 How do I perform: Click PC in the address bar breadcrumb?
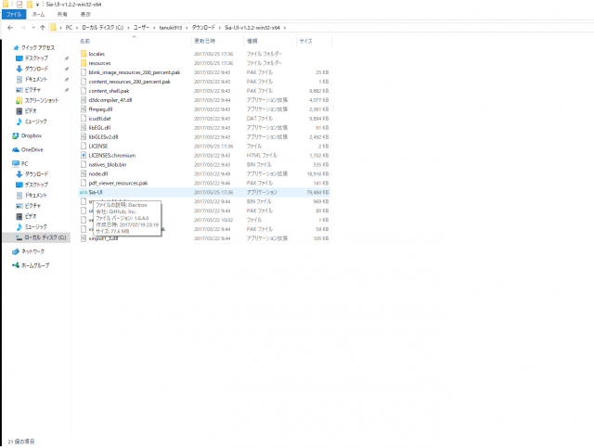click(x=69, y=28)
